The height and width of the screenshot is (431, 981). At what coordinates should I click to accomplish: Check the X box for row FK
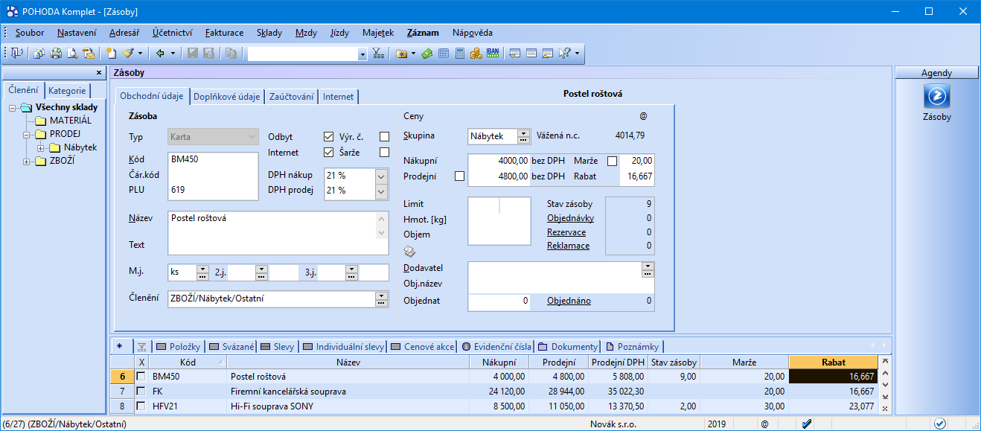click(x=141, y=392)
